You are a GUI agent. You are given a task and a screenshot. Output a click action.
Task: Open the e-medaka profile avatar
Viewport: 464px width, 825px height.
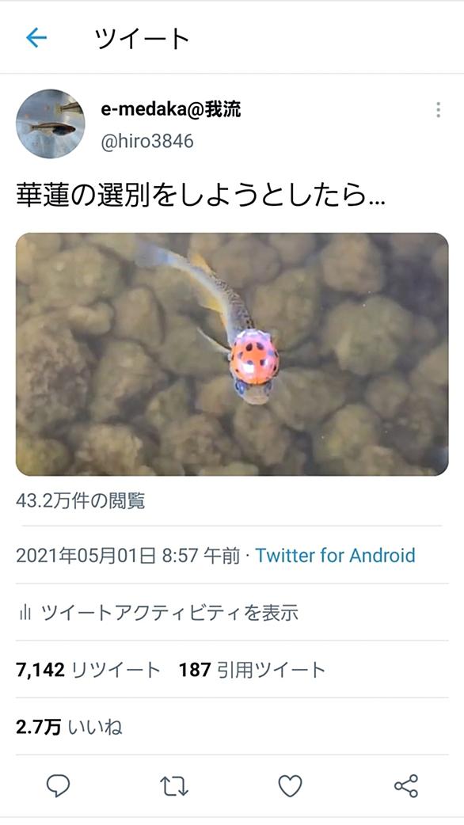51,124
